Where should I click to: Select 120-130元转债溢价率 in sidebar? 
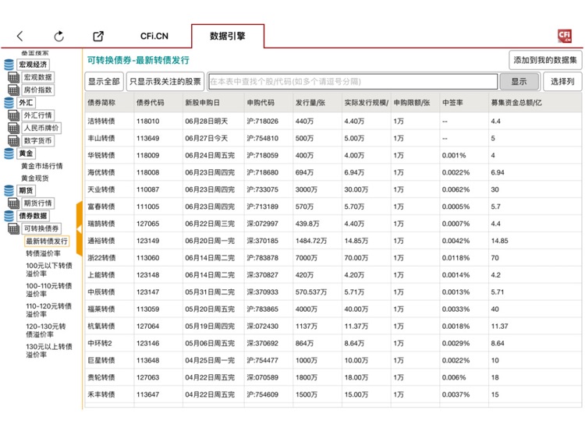click(x=46, y=330)
